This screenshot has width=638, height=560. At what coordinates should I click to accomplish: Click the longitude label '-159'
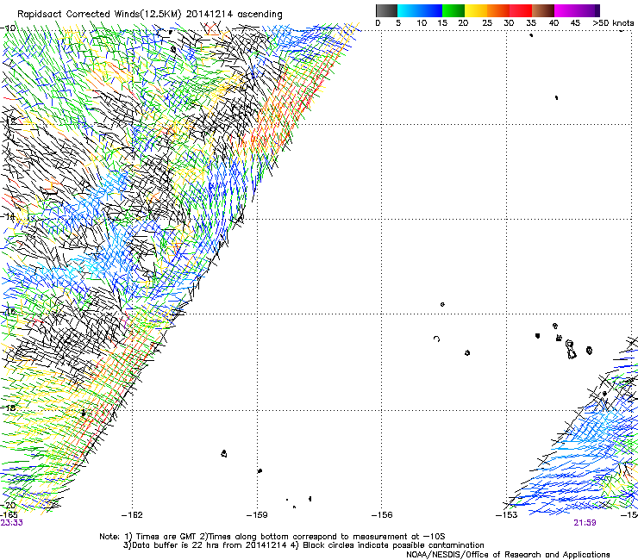click(x=257, y=515)
